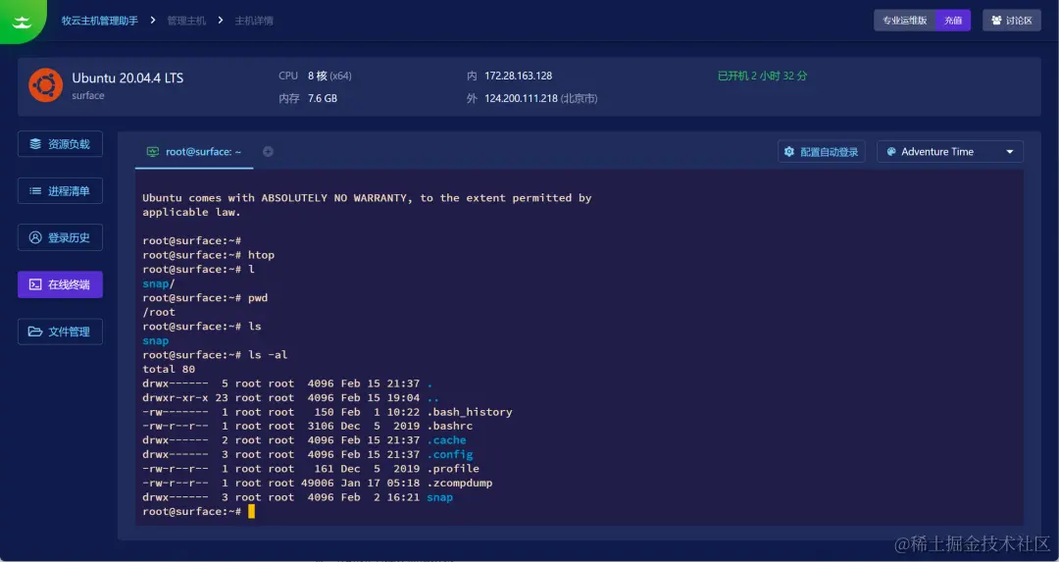1059x562 pixels.
Task: Expand the Adventure Time theme dropdown
Action: (x=949, y=152)
